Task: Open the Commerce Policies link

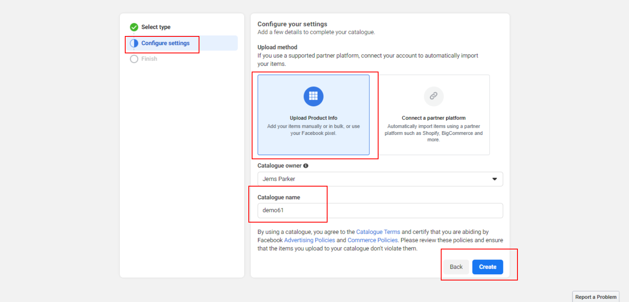Action: [x=373, y=240]
